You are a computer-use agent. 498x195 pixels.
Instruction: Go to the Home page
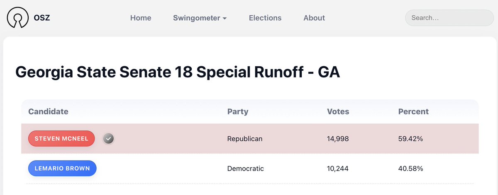[x=141, y=18]
